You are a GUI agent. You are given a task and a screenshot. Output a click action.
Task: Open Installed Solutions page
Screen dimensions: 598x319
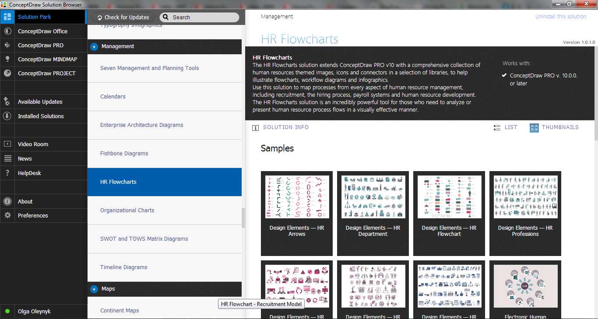coord(44,116)
